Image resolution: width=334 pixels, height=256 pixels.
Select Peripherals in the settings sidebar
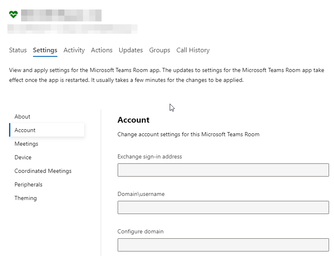click(x=28, y=184)
